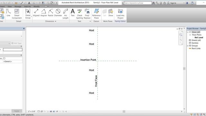
Task: Select the Text annotation tool
Action: [x=73, y=13]
